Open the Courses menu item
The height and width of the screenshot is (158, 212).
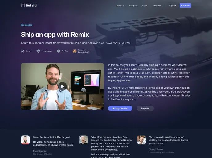pyautogui.click(x=120, y=6)
